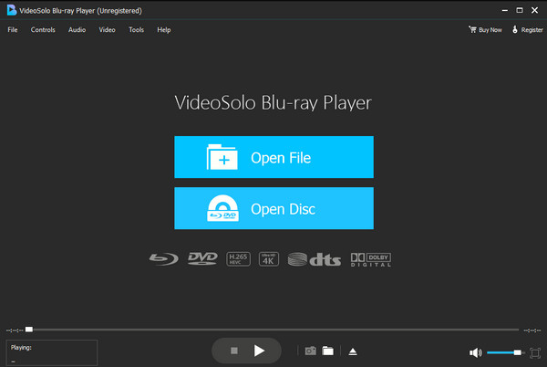Click the Open File button

coord(273,157)
